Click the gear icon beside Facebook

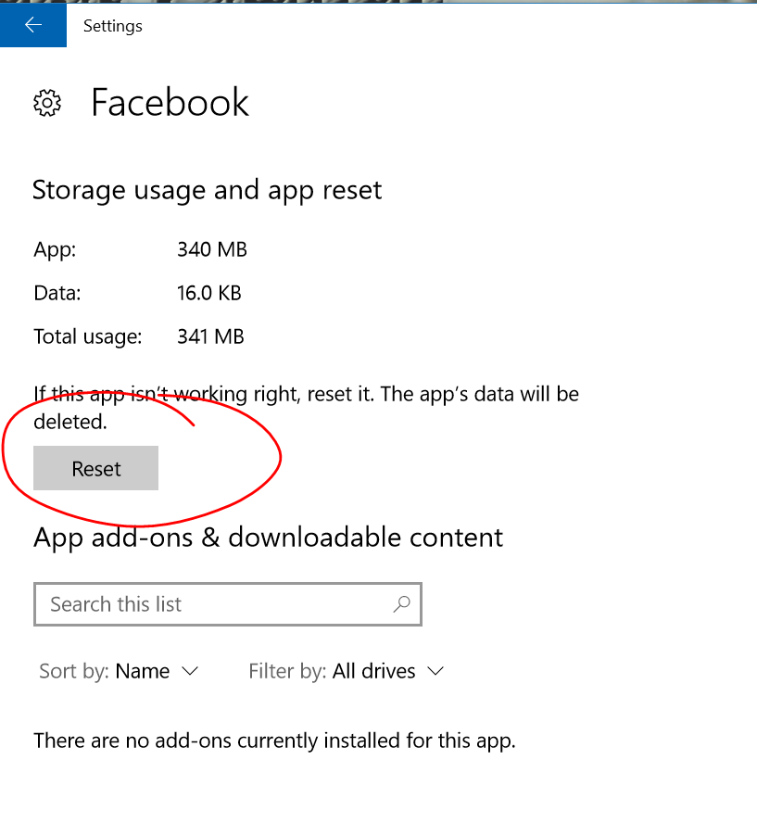pos(47,103)
